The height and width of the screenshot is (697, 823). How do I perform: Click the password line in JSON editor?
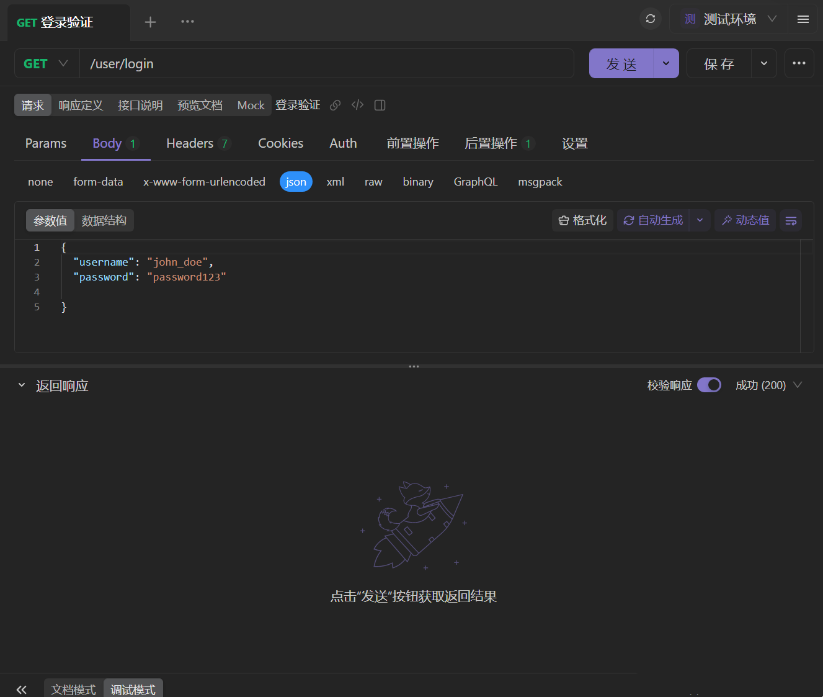[149, 277]
